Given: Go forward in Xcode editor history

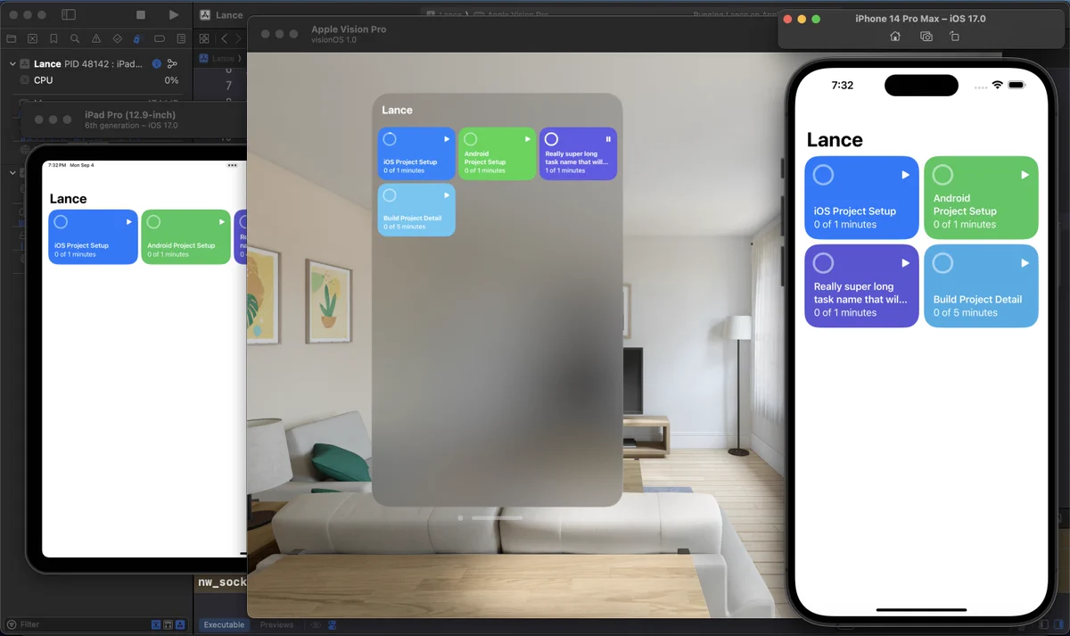Looking at the screenshot, I should tap(238, 38).
